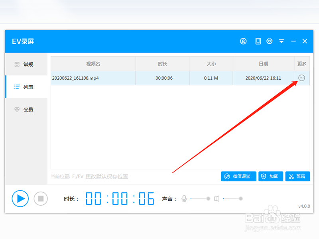319x239 pixels.
Task: Click size cell 0.11 M
Action: [x=211, y=78]
